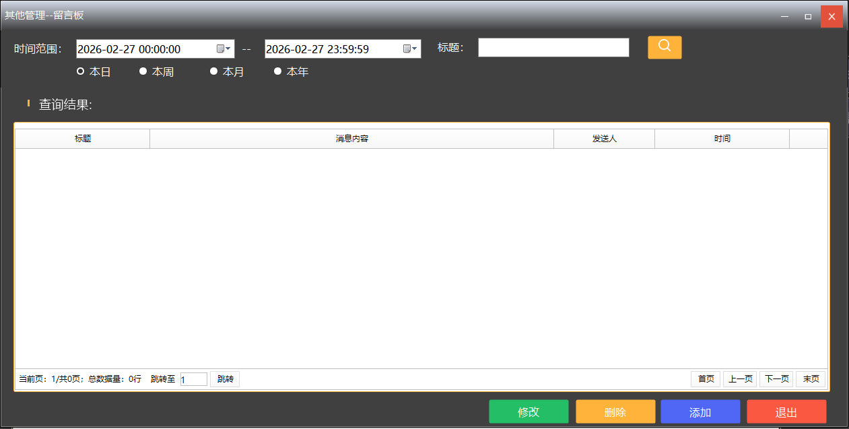Select the 本周 radio button

pyautogui.click(x=143, y=71)
